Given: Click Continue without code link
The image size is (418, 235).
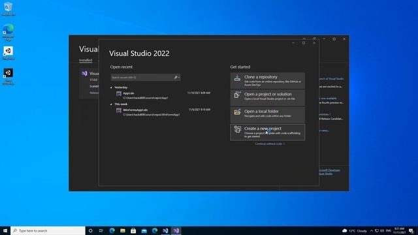Looking at the screenshot, I should click(270, 144).
